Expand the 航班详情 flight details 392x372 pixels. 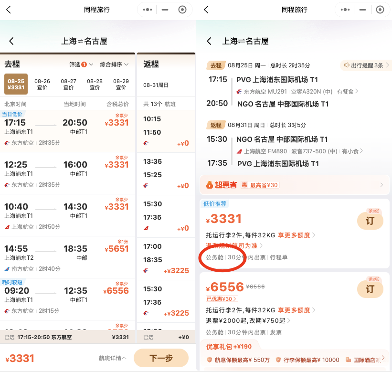tap(113, 358)
